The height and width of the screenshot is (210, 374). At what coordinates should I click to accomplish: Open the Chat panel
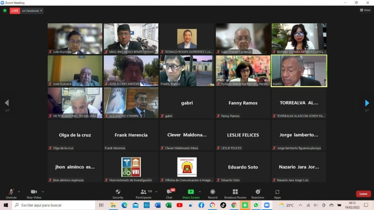tap(169, 192)
